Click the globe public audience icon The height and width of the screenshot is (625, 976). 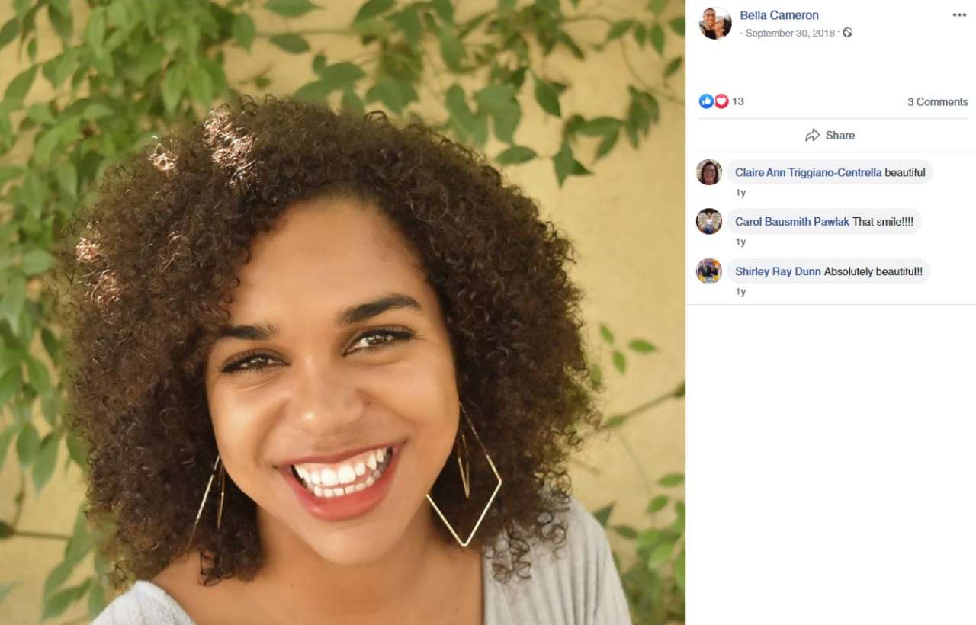847,33
